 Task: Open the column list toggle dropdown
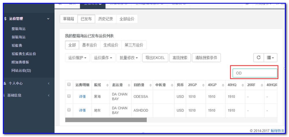point(271,58)
